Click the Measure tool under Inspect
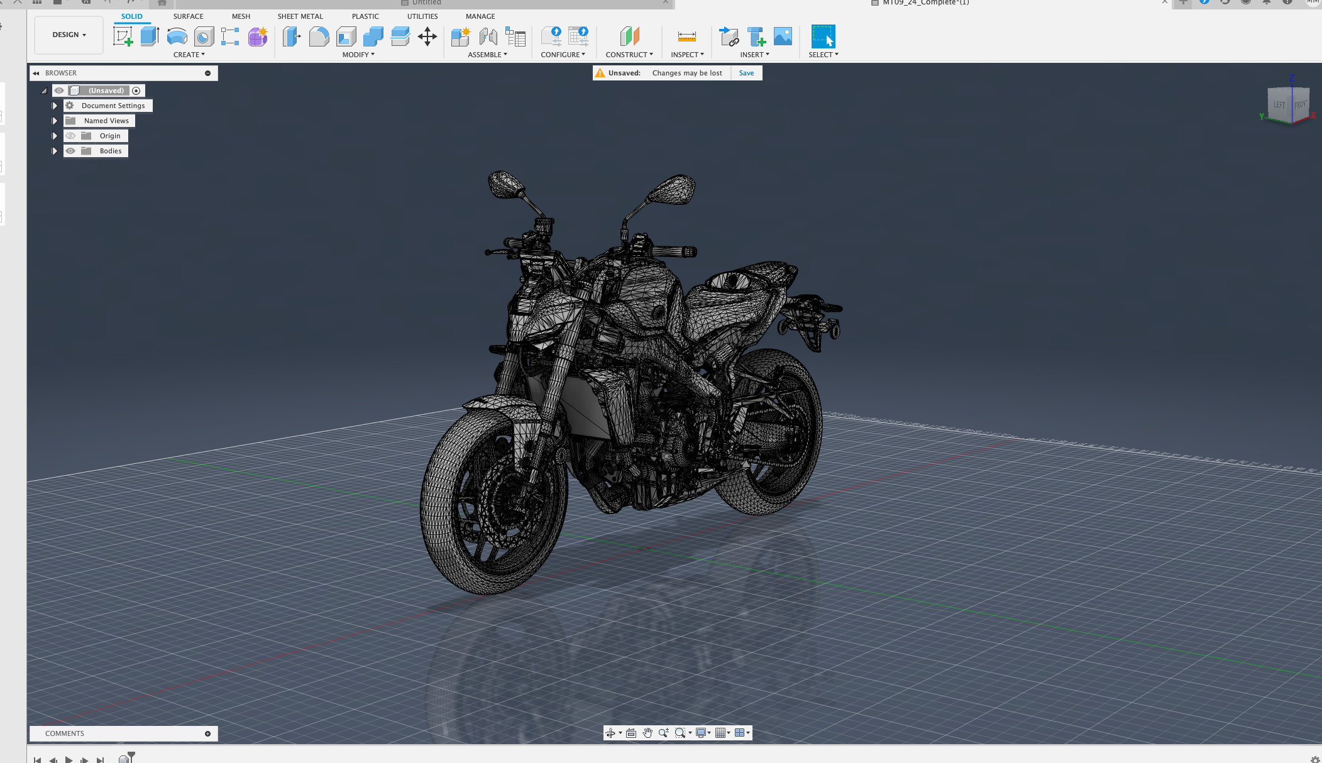 [686, 36]
